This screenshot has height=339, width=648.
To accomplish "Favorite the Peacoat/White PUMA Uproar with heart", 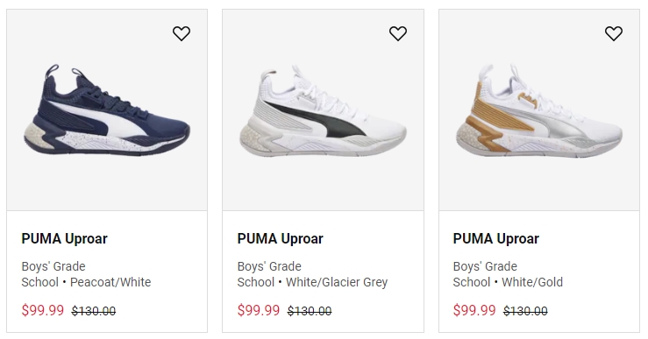I will pos(182,33).
